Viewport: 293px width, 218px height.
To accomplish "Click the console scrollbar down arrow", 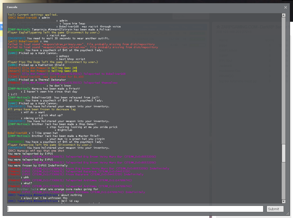I will point(284,201).
